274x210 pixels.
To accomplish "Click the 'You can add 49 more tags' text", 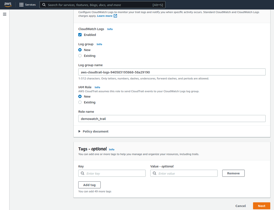I will coord(95,192).
